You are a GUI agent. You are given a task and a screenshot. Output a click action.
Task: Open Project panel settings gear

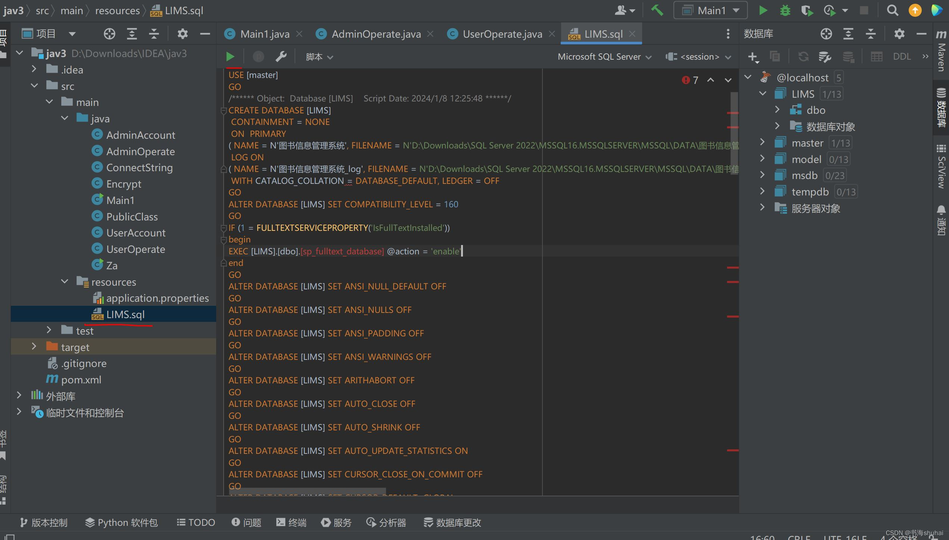click(183, 34)
